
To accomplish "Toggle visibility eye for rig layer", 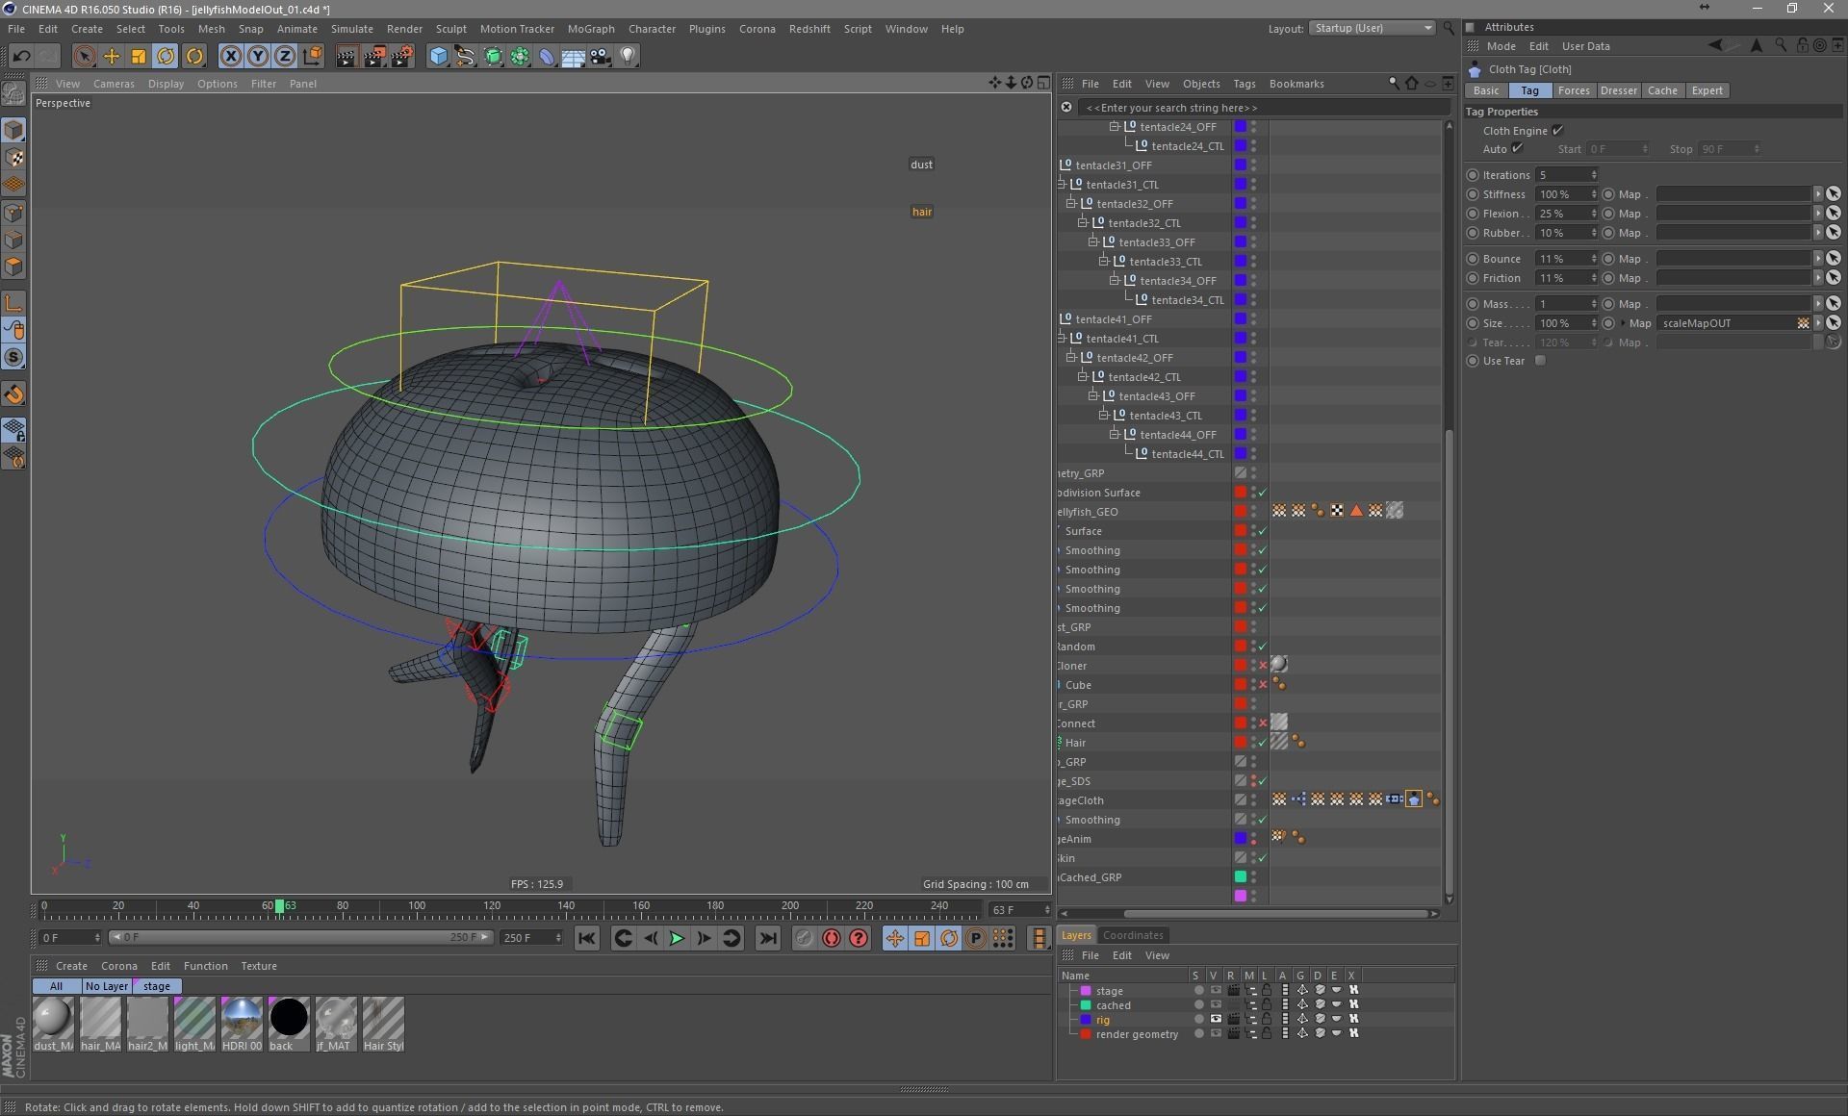I will click(1216, 1019).
